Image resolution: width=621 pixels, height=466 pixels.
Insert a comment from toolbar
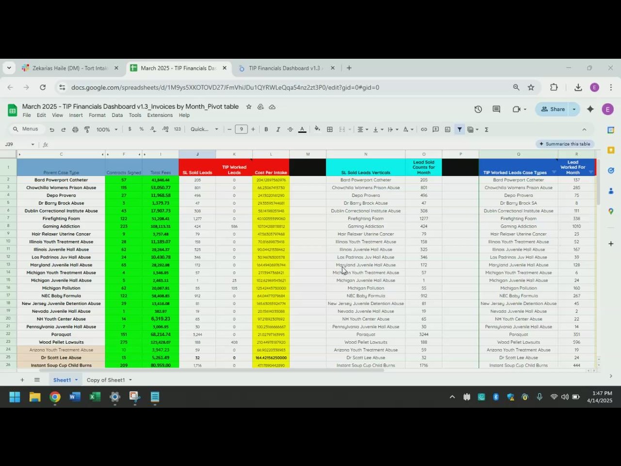pos(436,129)
